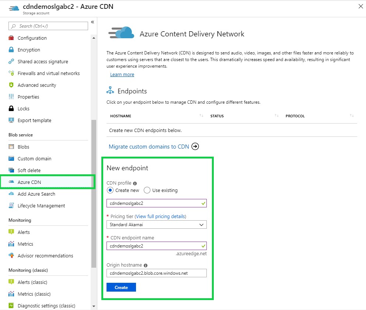366x310 pixels.
Task: Open the Learn more link
Action: pyautogui.click(x=122, y=74)
